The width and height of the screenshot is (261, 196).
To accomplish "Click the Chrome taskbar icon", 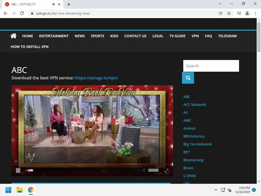I will click(31, 190).
